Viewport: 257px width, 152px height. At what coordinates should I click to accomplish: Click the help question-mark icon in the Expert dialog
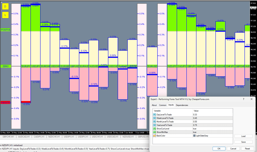click(x=243, y=99)
